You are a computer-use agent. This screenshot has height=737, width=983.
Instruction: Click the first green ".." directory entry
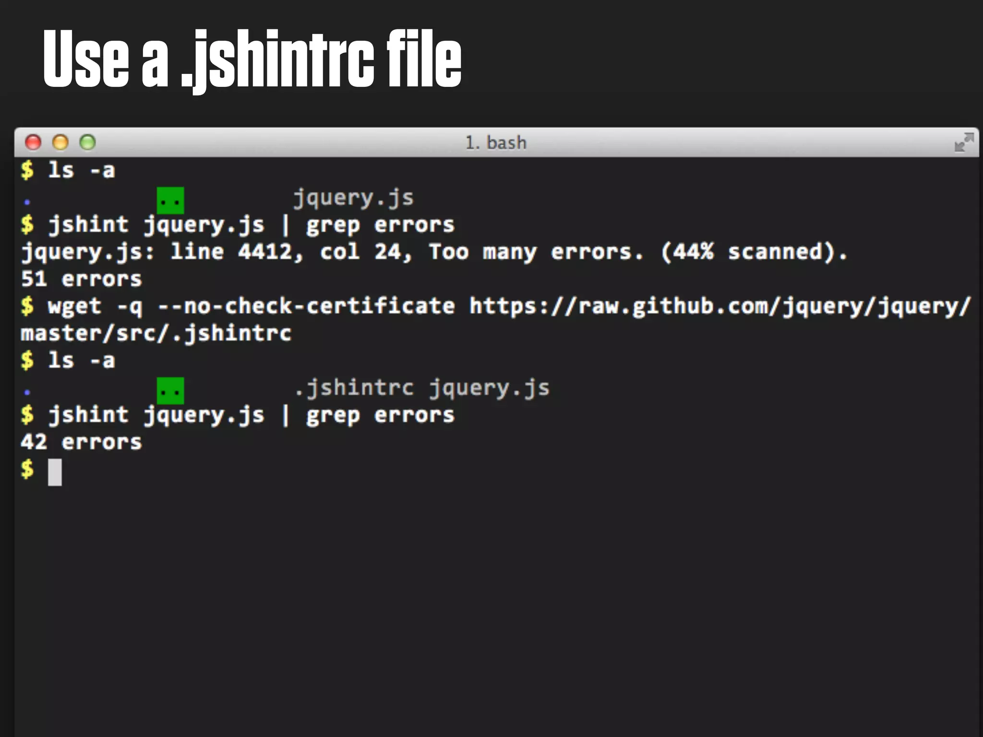(170, 200)
